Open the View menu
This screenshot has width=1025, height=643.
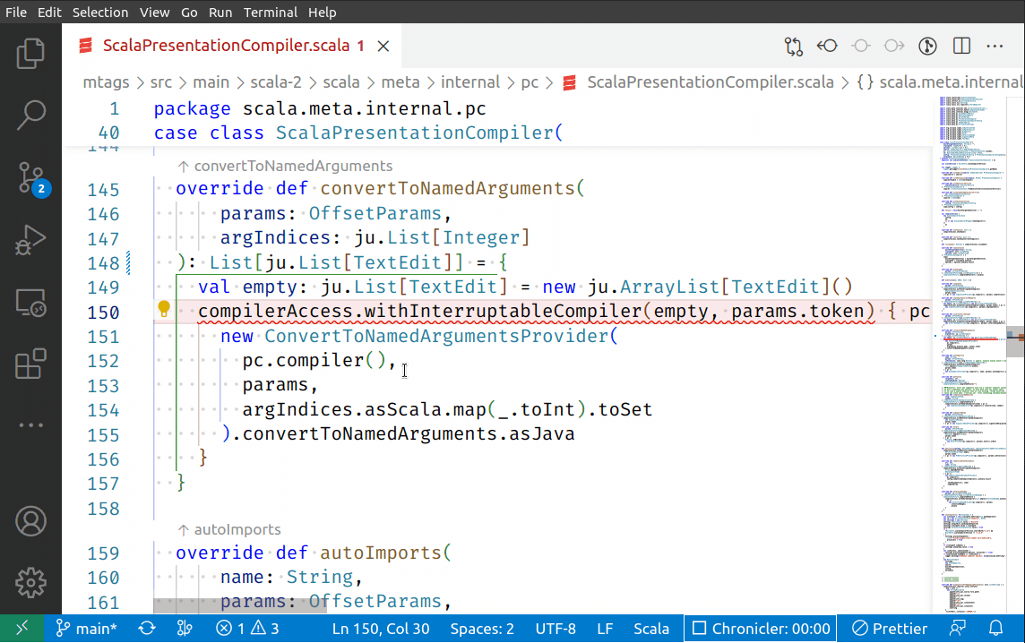154,12
